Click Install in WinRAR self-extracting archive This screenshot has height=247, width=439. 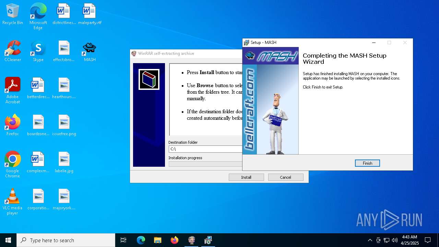tap(246, 177)
